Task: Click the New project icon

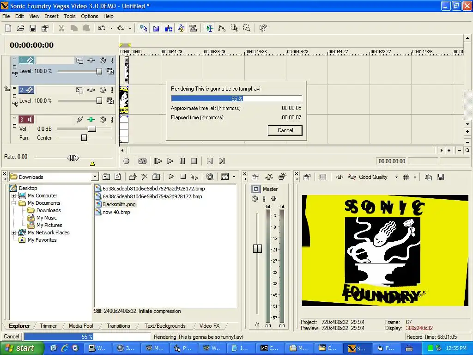Action: (x=8, y=28)
